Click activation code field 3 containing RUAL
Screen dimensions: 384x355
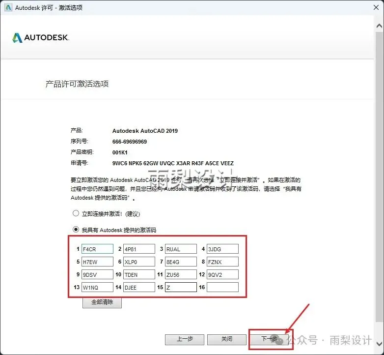[181, 249]
